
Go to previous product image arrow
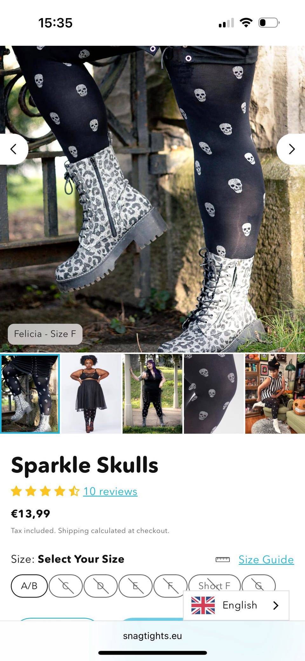pyautogui.click(x=13, y=149)
